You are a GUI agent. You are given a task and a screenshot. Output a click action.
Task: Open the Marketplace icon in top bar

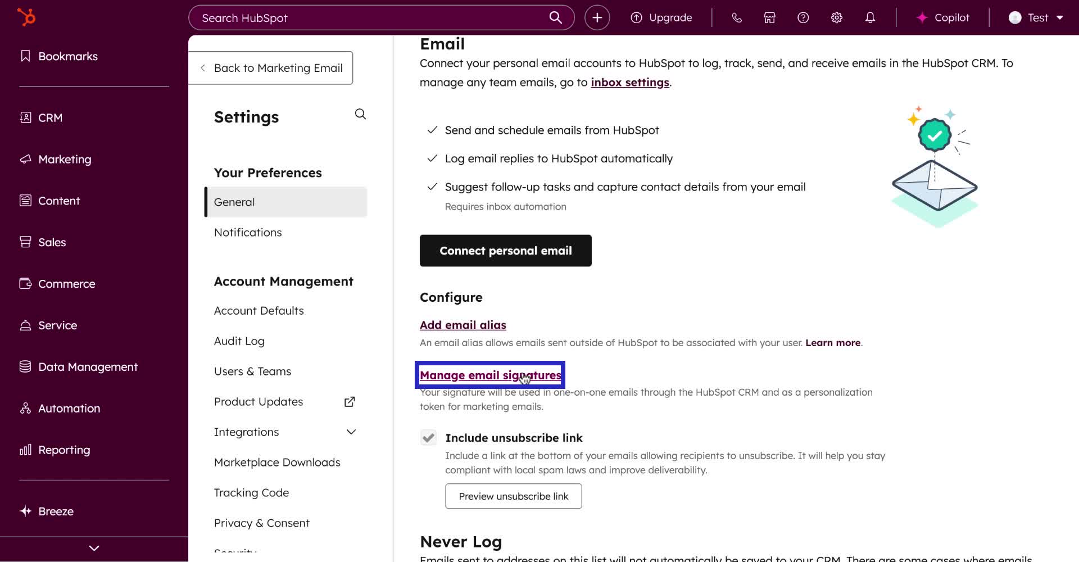(x=769, y=17)
